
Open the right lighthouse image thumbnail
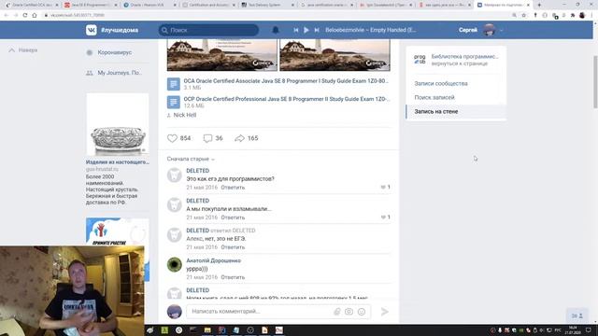click(x=335, y=55)
